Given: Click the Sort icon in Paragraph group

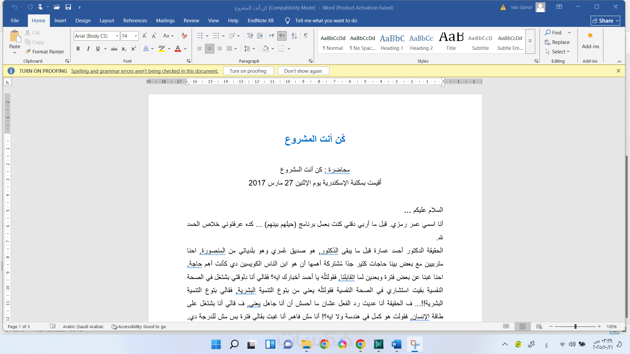Looking at the screenshot, I should (294, 36).
